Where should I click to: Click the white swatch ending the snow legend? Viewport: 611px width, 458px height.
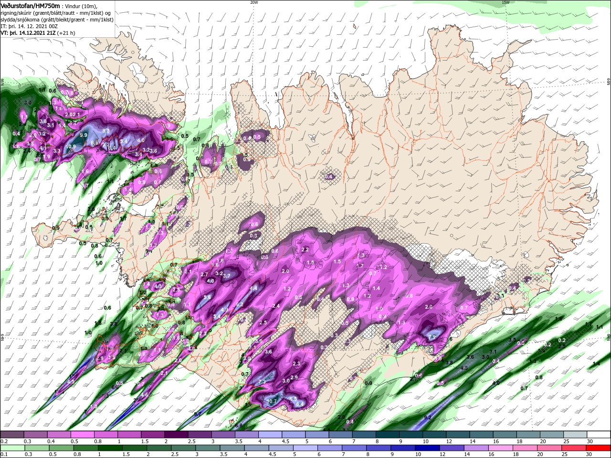(599, 435)
